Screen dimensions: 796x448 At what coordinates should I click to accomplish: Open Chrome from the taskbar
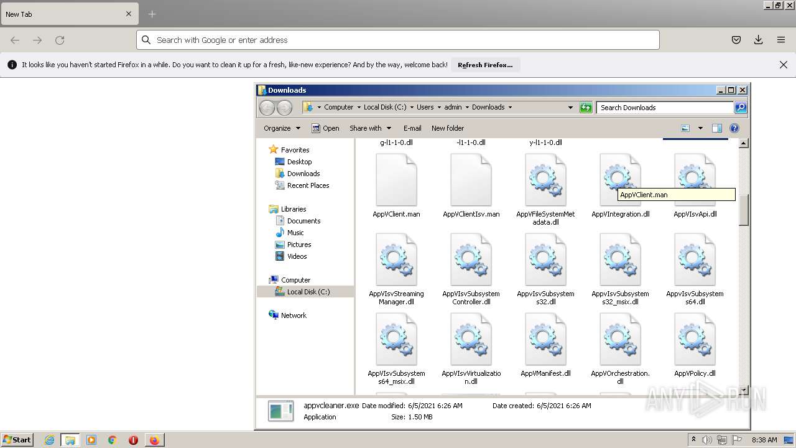tap(112, 440)
